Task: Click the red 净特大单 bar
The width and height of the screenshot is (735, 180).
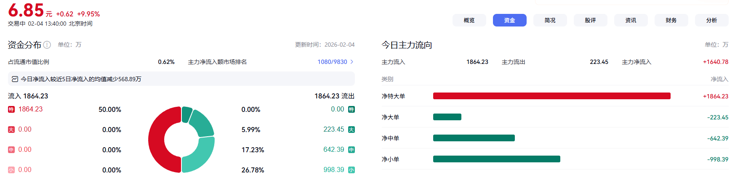Action: click(552, 96)
